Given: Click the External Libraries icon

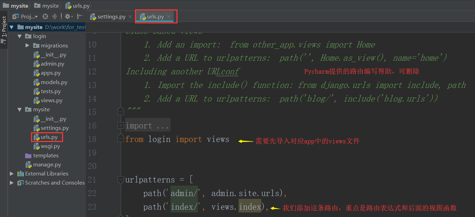Looking at the screenshot, I should 21,174.
